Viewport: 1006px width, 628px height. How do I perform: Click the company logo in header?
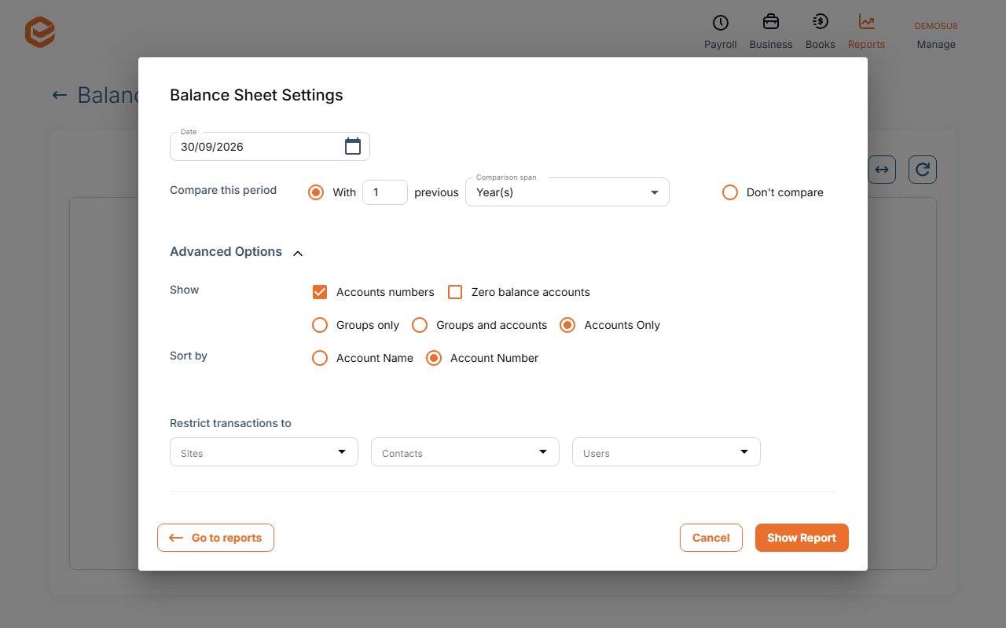[39, 32]
